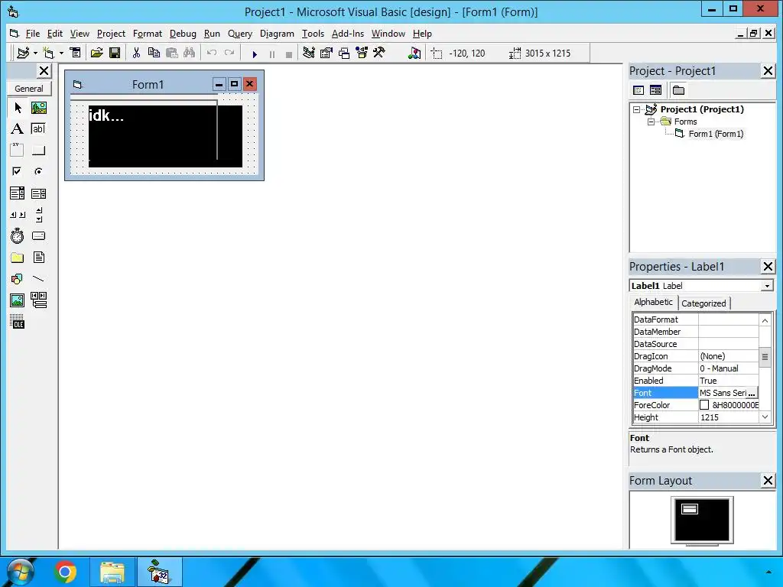Screen dimensions: 783x587
Task: Click the Cut scissors icon
Action: 136,53
